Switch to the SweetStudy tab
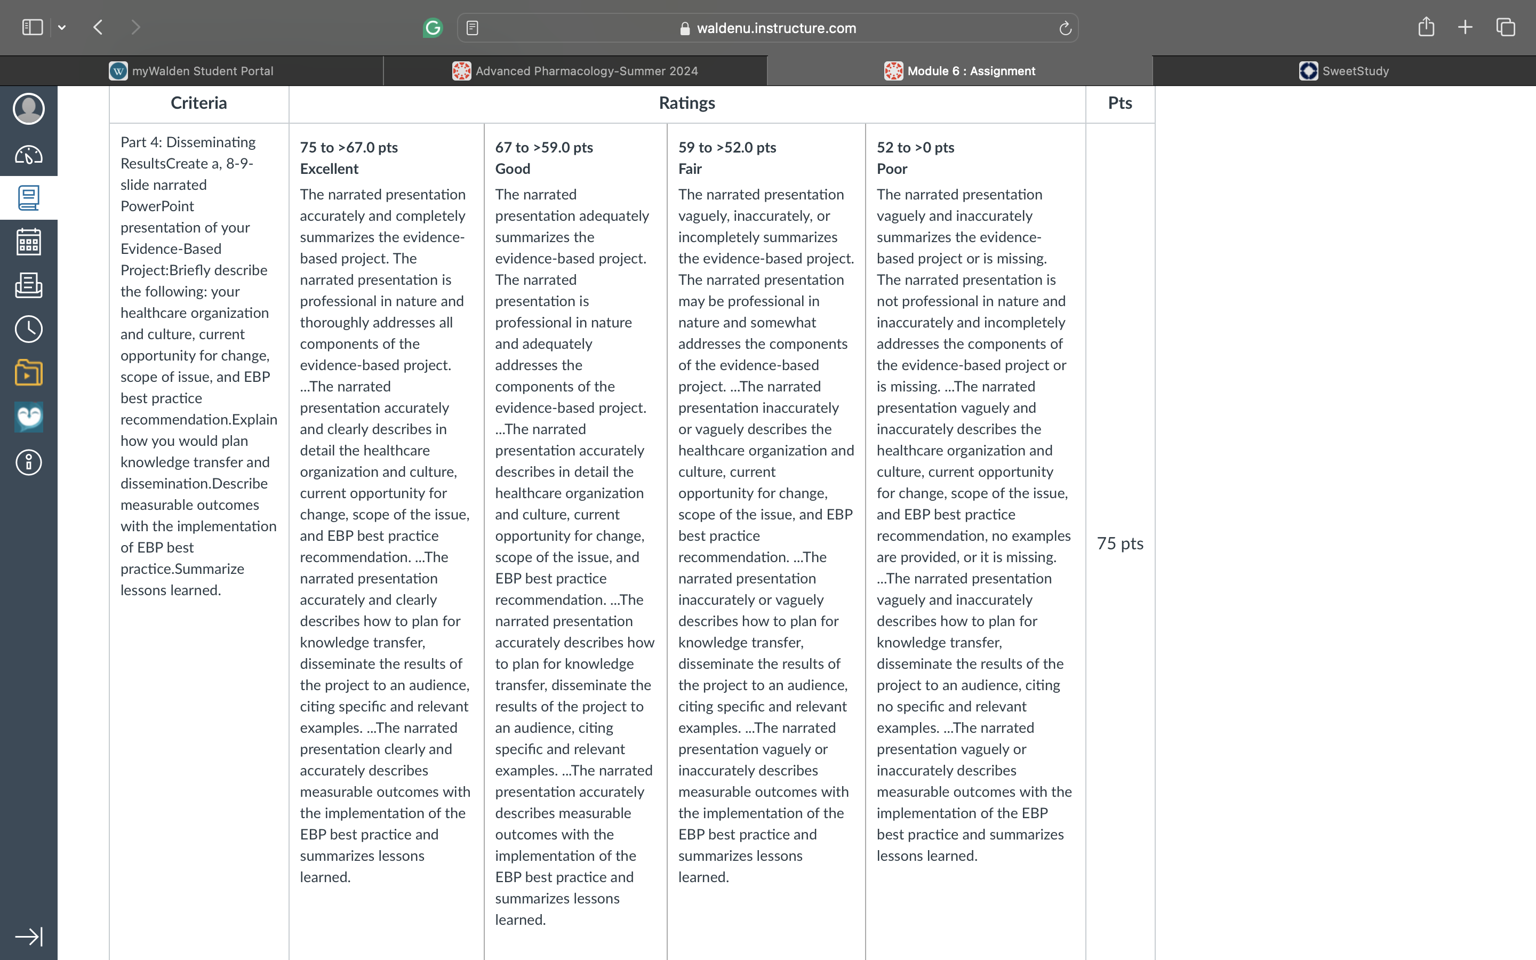 [1345, 70]
